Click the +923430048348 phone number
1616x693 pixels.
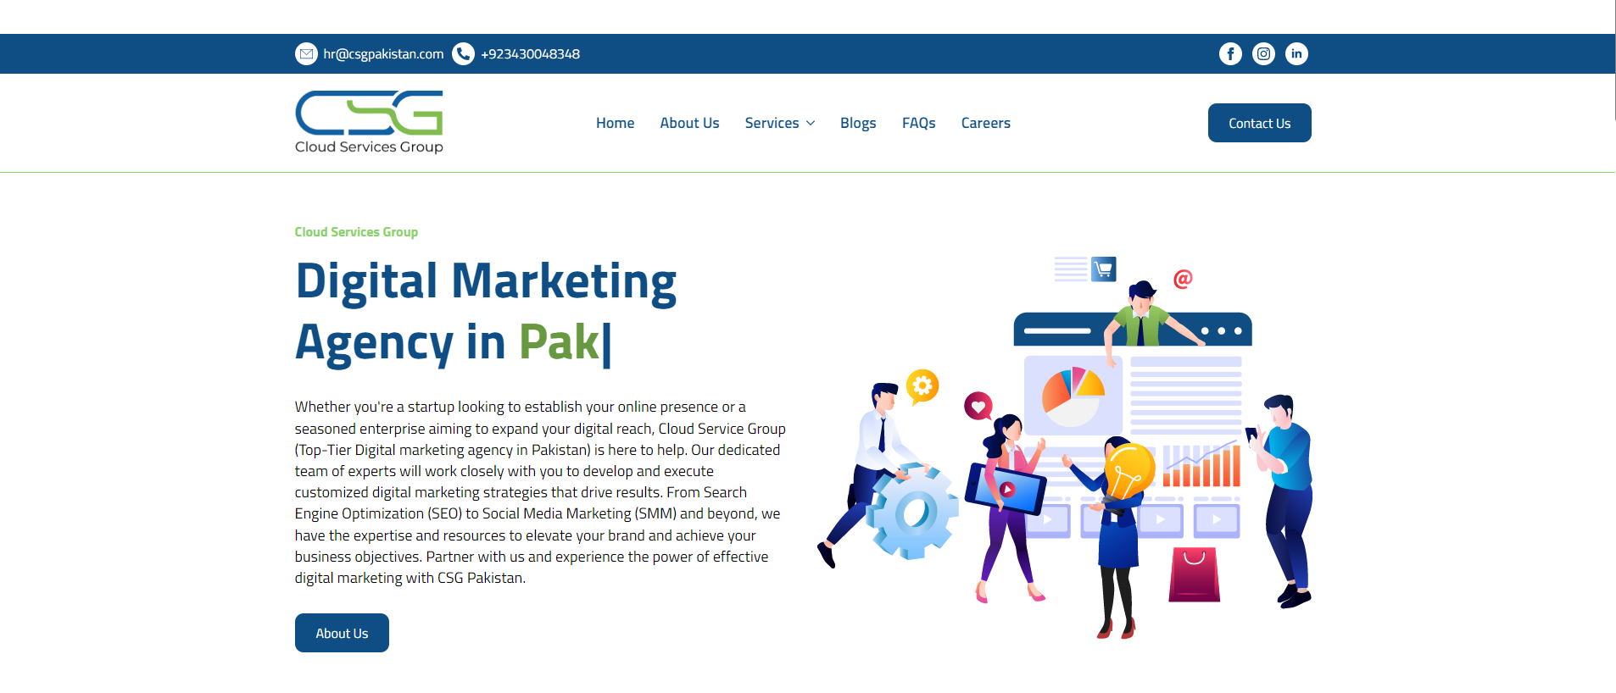531,54
